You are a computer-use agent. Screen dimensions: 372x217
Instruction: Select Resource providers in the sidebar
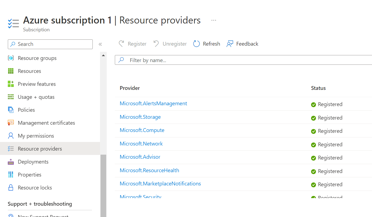(40, 149)
